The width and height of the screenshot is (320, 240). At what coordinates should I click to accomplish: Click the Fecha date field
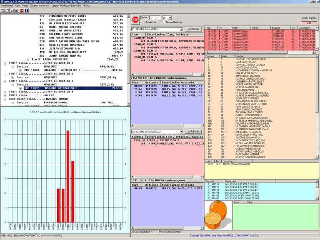(155, 18)
